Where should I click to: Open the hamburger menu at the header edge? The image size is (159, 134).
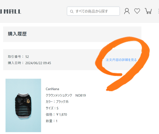tap(158, 11)
